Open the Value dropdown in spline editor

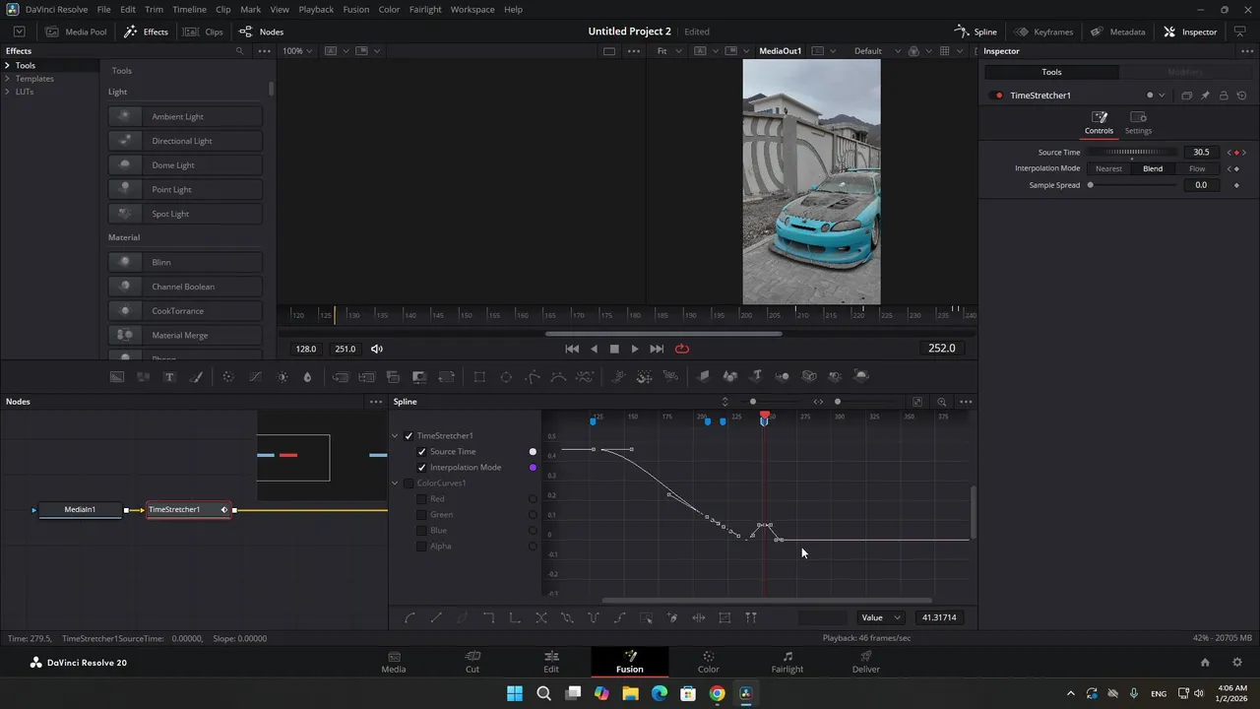[x=880, y=617]
